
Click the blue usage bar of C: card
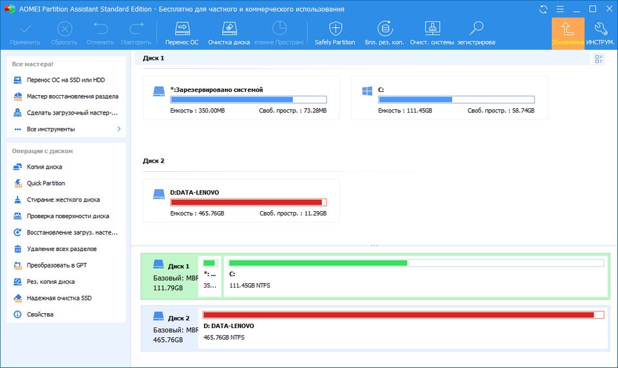click(456, 100)
